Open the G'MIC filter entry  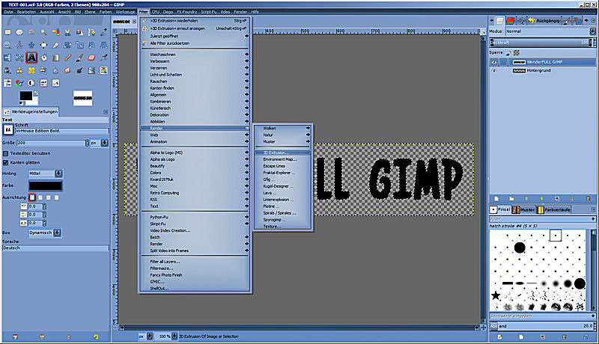coord(195,282)
